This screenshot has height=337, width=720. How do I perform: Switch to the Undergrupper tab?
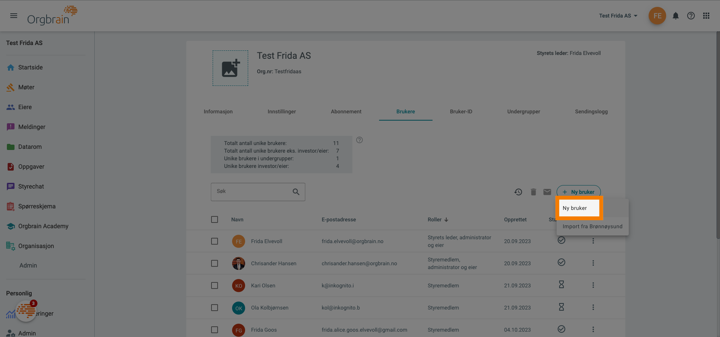(523, 111)
